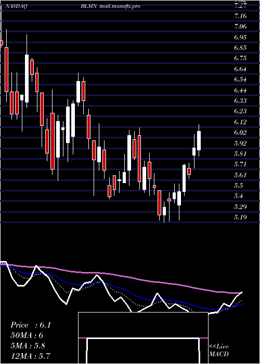This screenshot has height=364, width=260.
Task: Click the 5.19 price axis label
Action: 240,217
